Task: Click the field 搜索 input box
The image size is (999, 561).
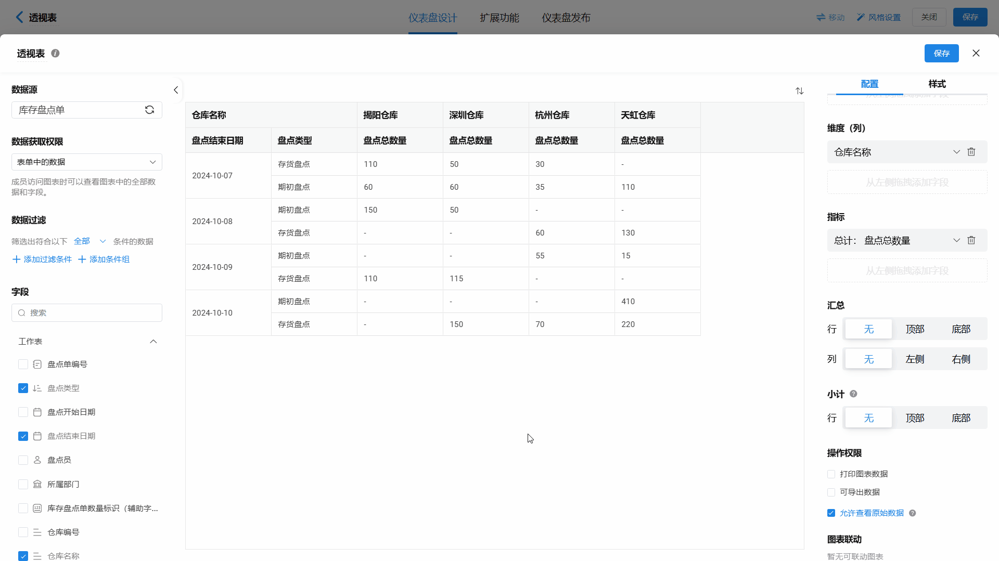Action: (x=87, y=313)
